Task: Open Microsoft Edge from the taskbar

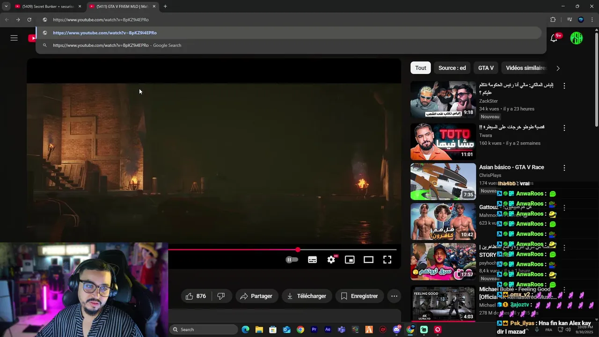Action: (245, 330)
